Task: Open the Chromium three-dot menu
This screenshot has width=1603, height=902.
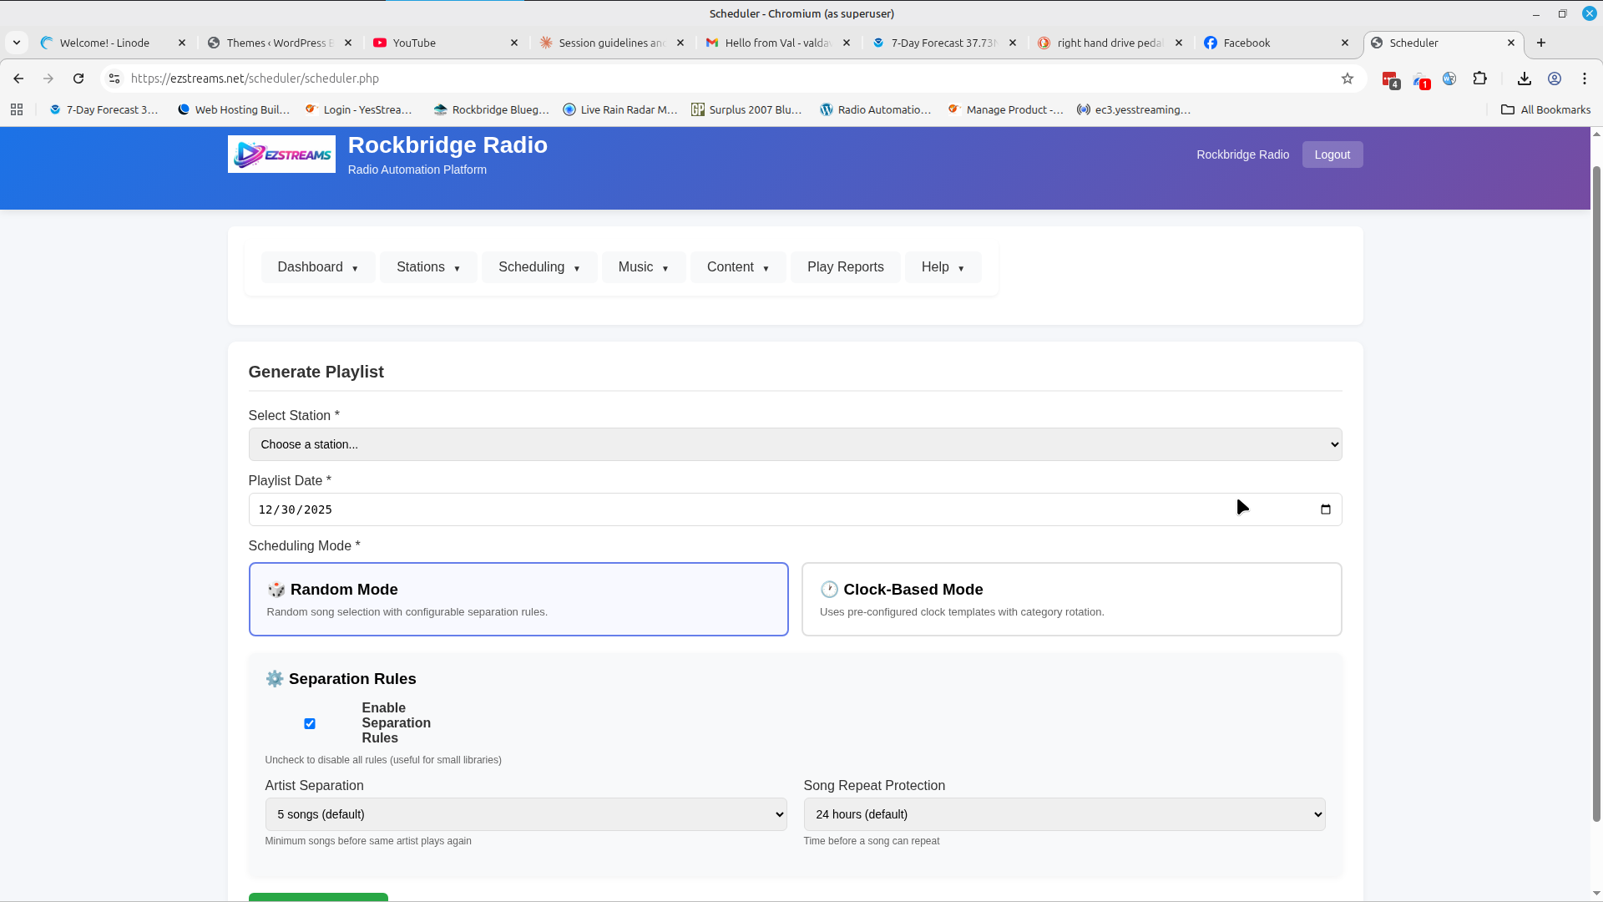Action: [1584, 79]
